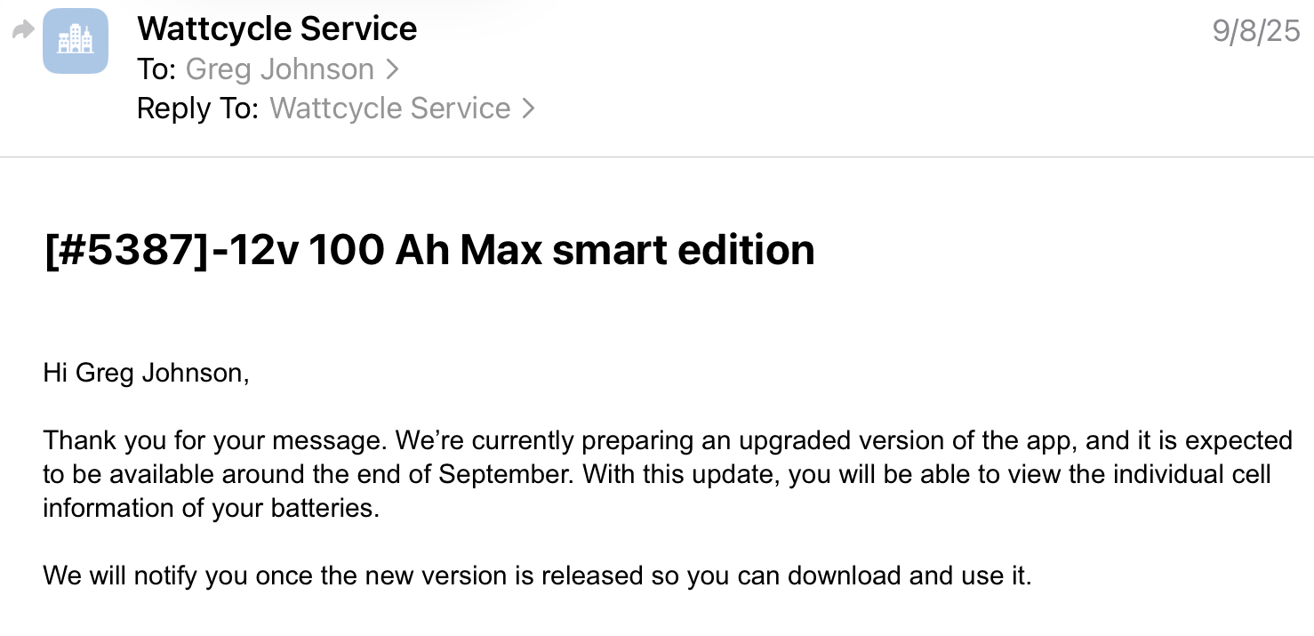
Task: Select Wattcycle Service in Reply To field
Action: 389,109
